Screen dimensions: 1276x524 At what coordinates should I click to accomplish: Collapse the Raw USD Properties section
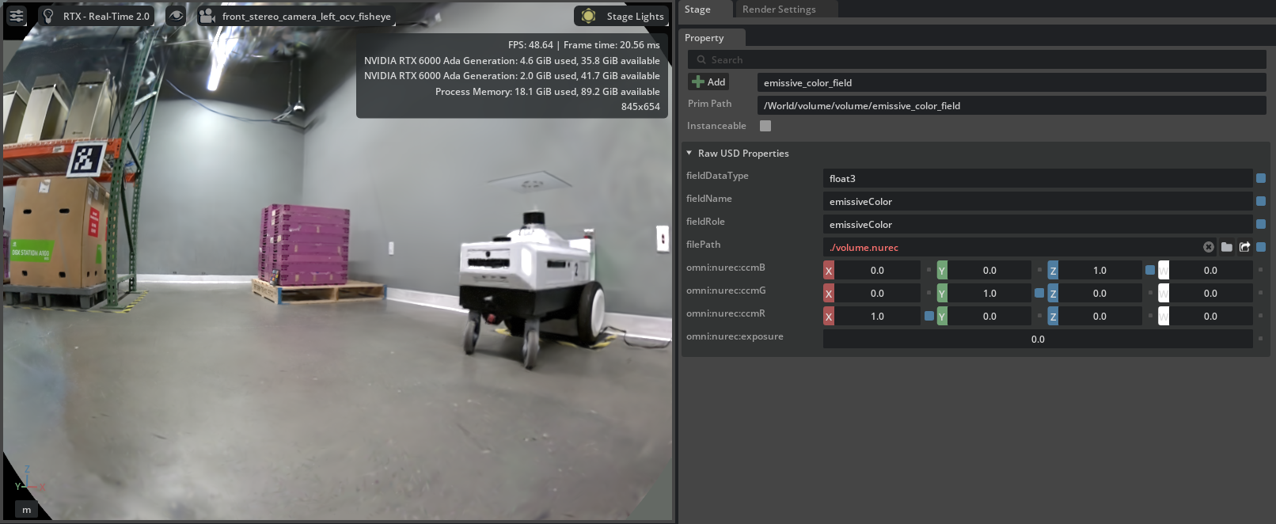689,154
